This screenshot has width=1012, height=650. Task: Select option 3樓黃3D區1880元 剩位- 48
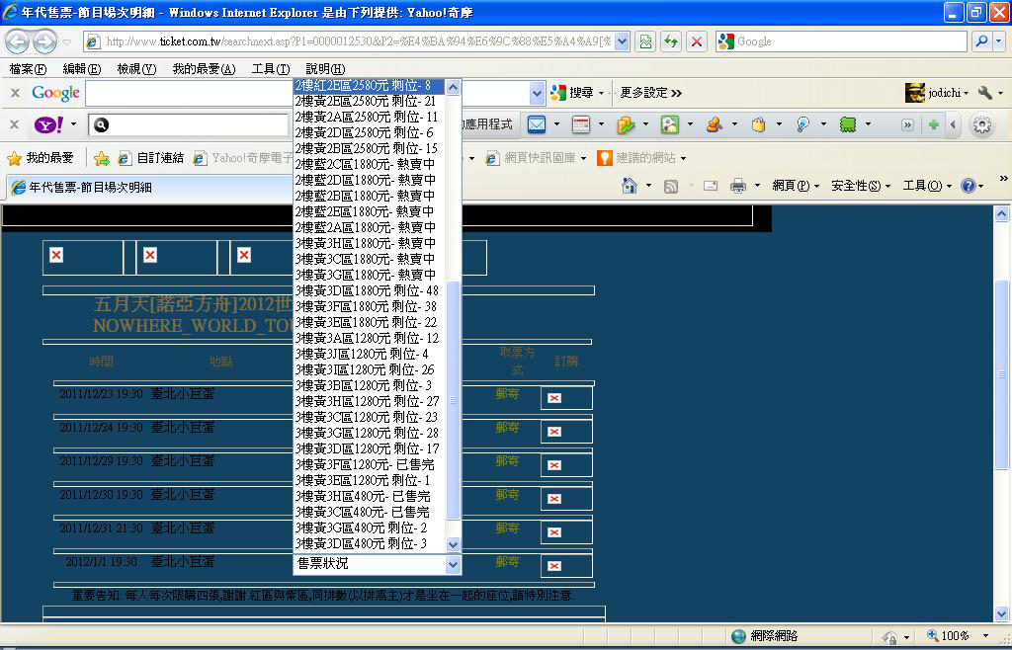[x=370, y=290]
